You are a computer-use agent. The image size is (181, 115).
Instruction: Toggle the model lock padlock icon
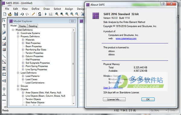coord(40,14)
